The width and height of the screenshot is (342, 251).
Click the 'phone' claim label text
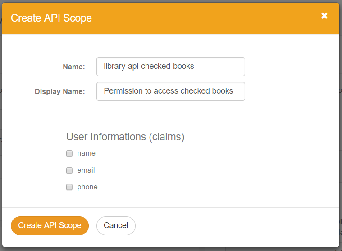coord(87,187)
